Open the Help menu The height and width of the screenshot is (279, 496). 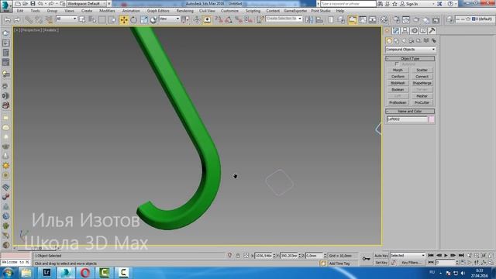click(340, 11)
